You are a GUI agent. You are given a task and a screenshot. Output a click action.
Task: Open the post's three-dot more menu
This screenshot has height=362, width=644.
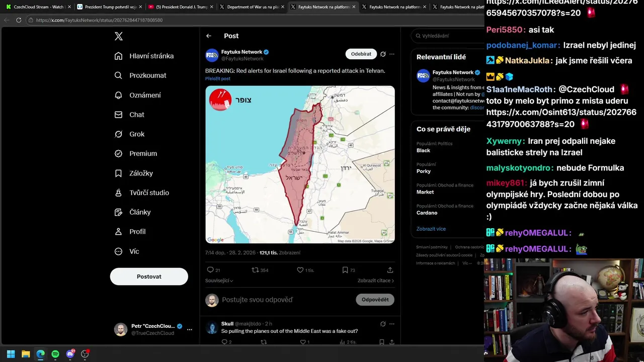392,54
